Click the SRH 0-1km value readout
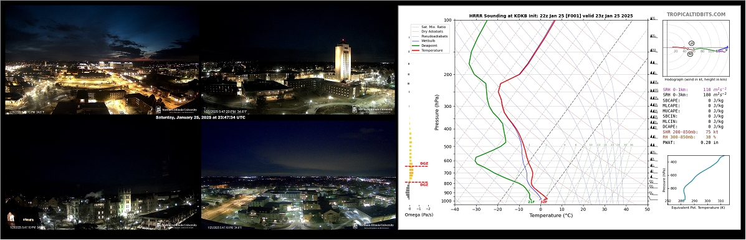The width and height of the screenshot is (746, 240). pyautogui.click(x=695, y=90)
